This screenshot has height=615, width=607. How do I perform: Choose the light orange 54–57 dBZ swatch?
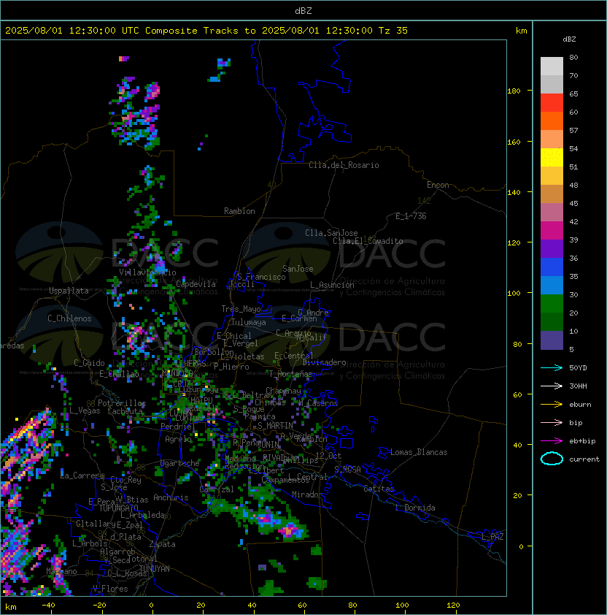(552, 140)
